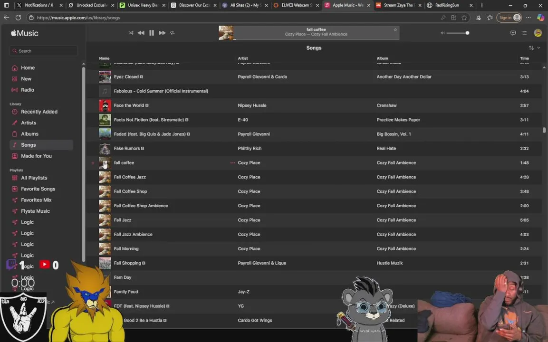Open more options for fall coffee row
This screenshot has width=548, height=342.
click(233, 163)
